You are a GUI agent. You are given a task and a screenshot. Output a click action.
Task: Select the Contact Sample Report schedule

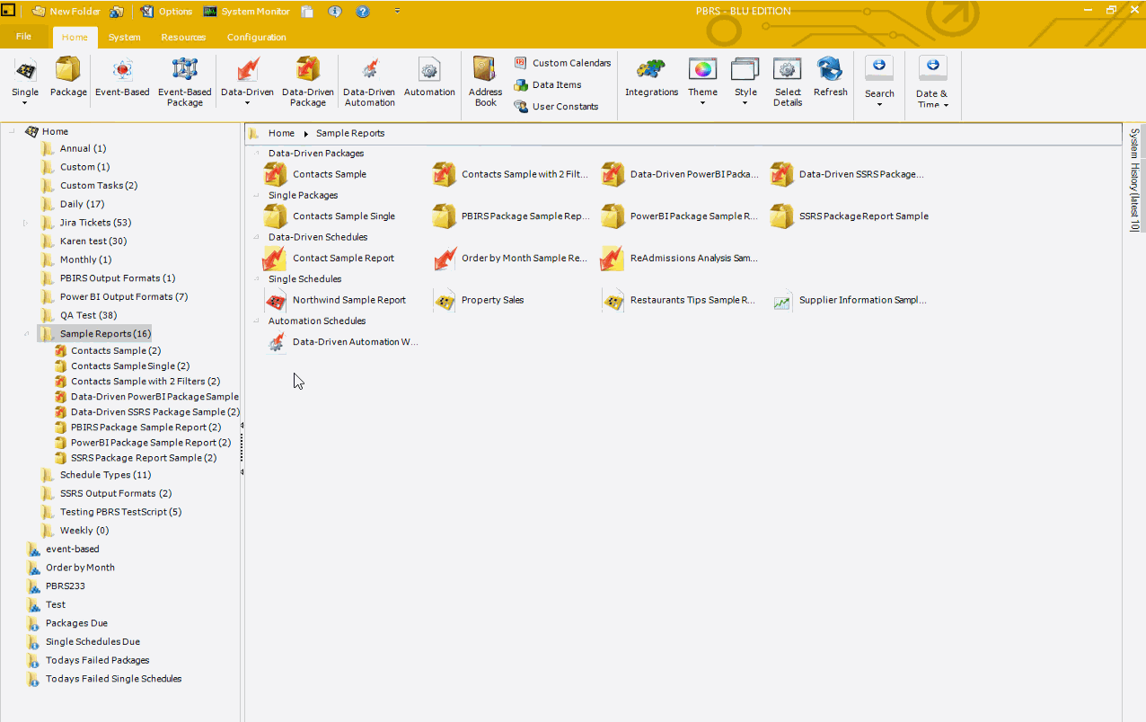pyautogui.click(x=329, y=258)
